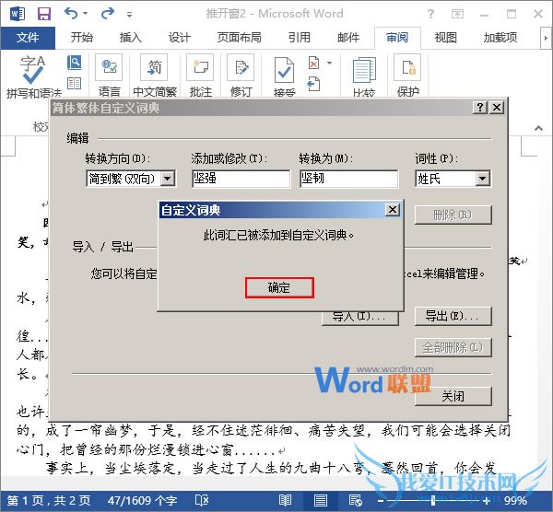The height and width of the screenshot is (512, 553).
Task: Click the Previous change arrow icon
Action: coord(313,84)
